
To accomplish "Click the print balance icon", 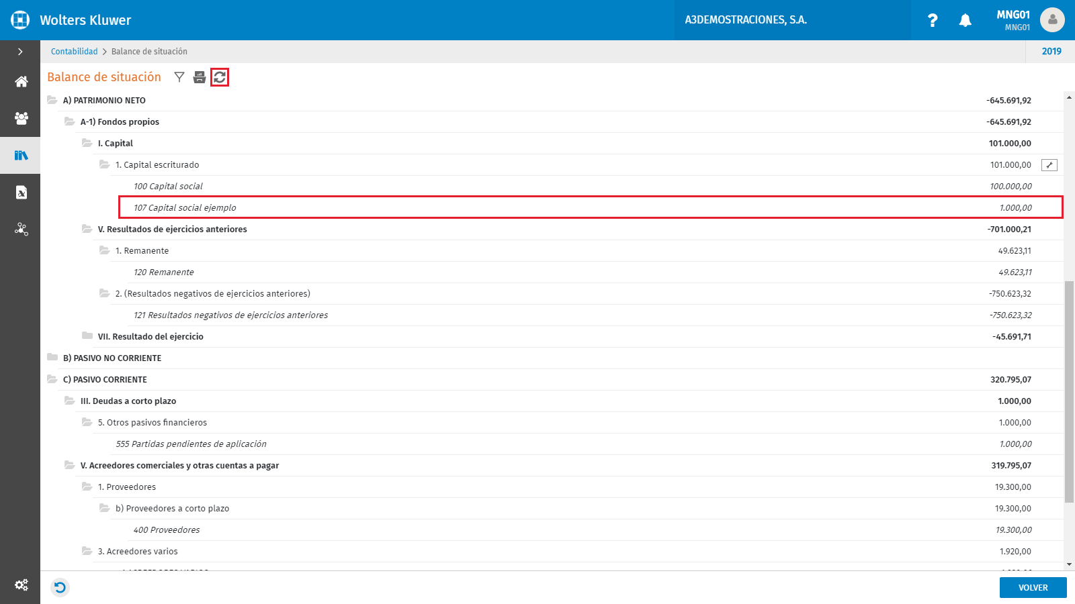I will tap(200, 77).
